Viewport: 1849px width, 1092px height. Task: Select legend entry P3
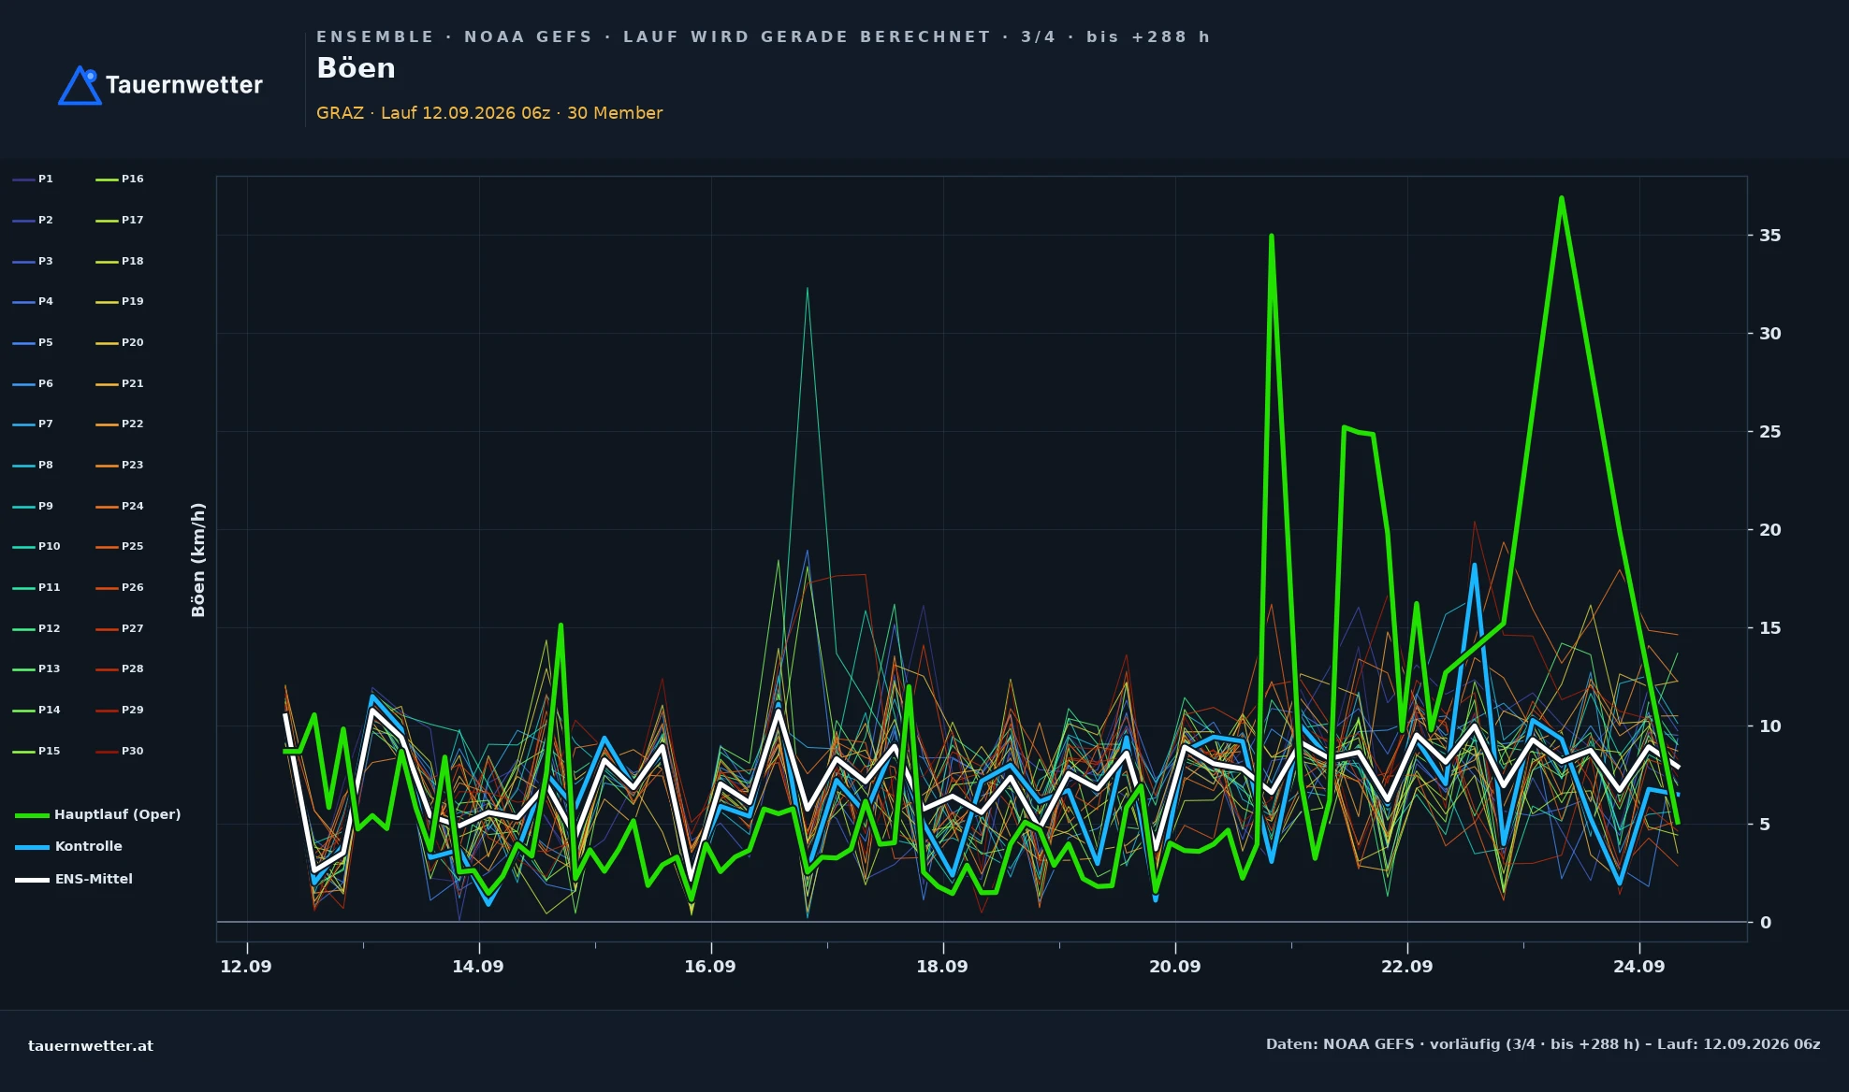pos(33,261)
